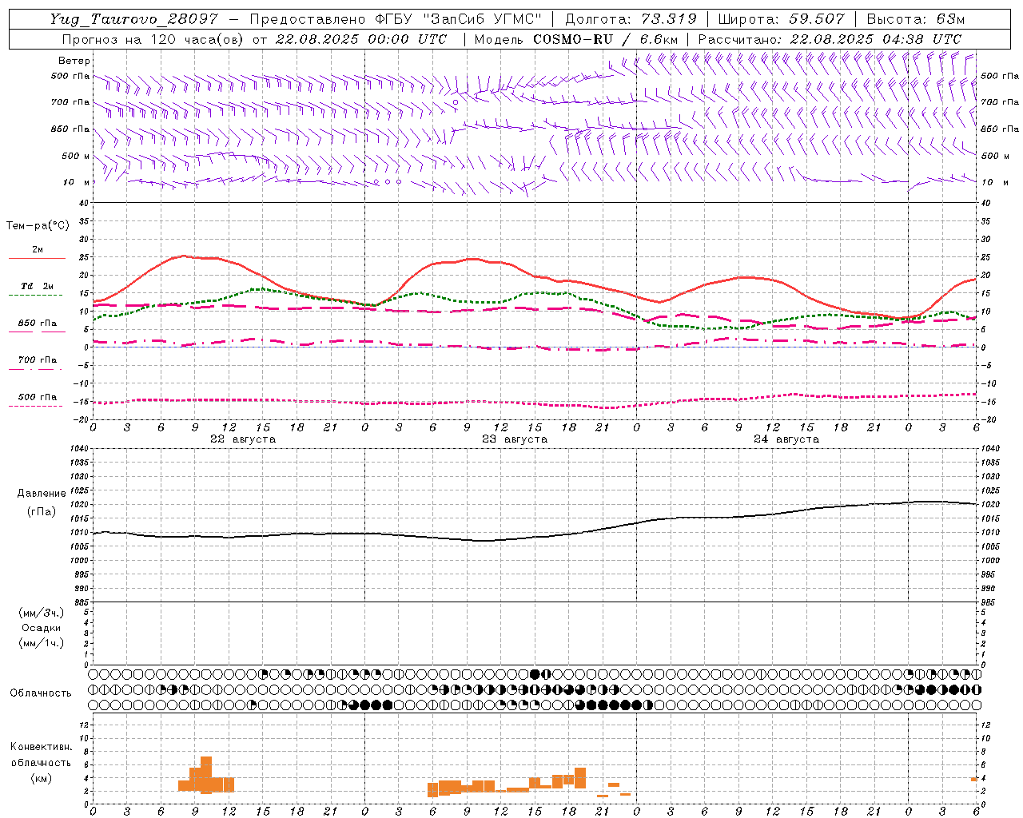The height and width of the screenshot is (818, 1023).
Task: Click the dashed line sample under Td 2м legend
Action: click(35, 296)
